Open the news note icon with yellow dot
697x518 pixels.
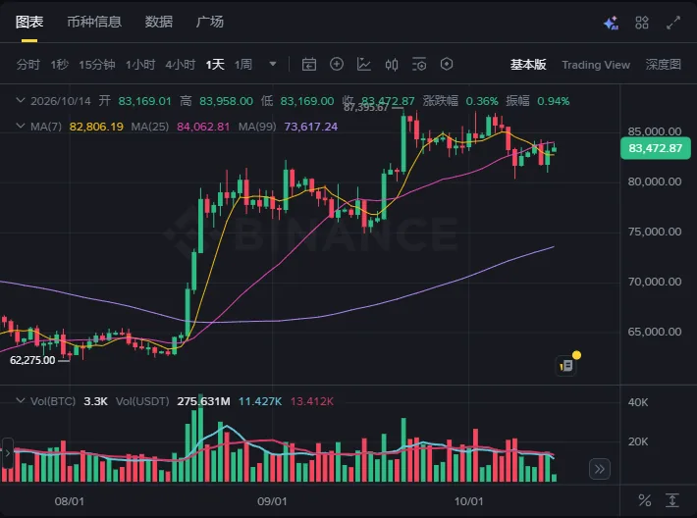(566, 365)
